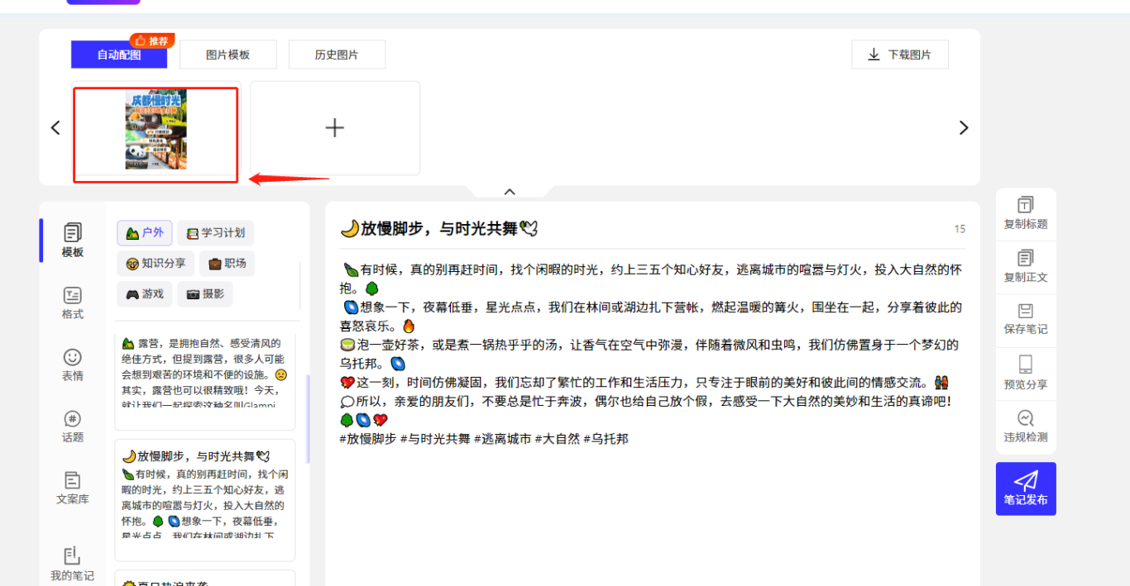Collapse the image panel with up chevron
The width and height of the screenshot is (1130, 586).
click(510, 192)
